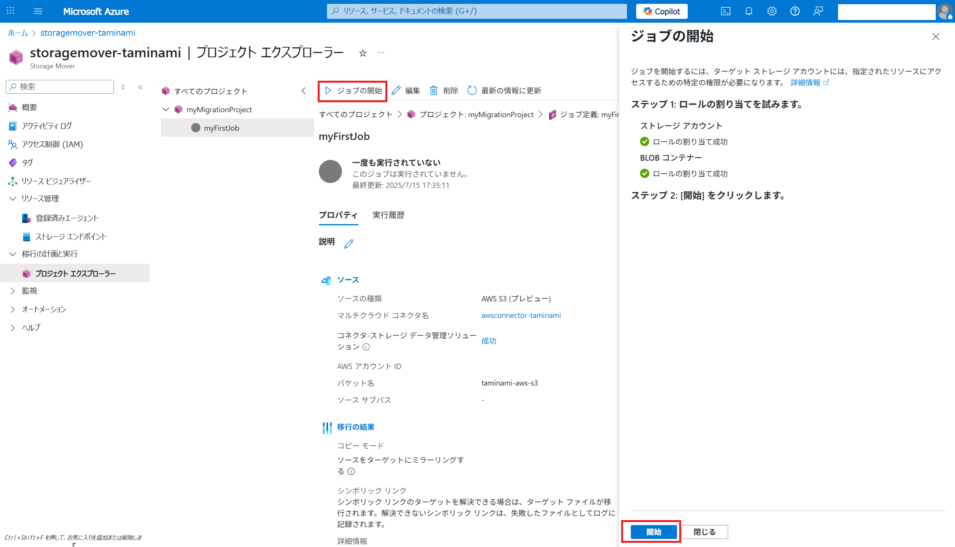Collapse the project tree pane chevron

point(303,91)
